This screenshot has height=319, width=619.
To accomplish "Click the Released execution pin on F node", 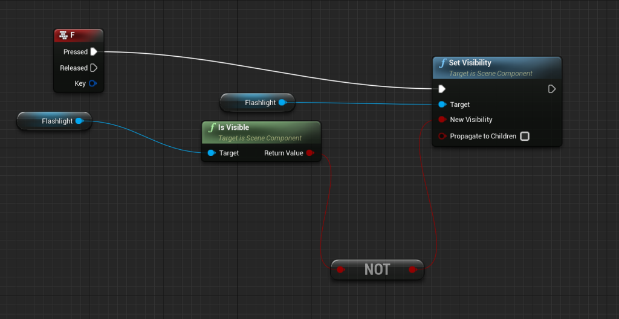I will click(x=94, y=68).
